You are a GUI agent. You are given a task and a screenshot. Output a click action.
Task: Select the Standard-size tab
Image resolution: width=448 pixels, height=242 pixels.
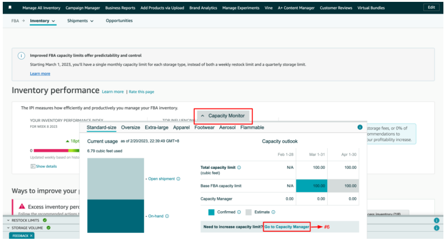(x=102, y=127)
